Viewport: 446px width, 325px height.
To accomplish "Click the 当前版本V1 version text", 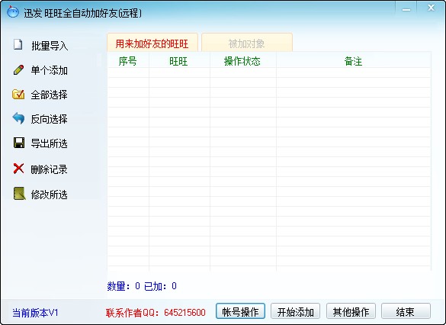I will click(x=35, y=313).
